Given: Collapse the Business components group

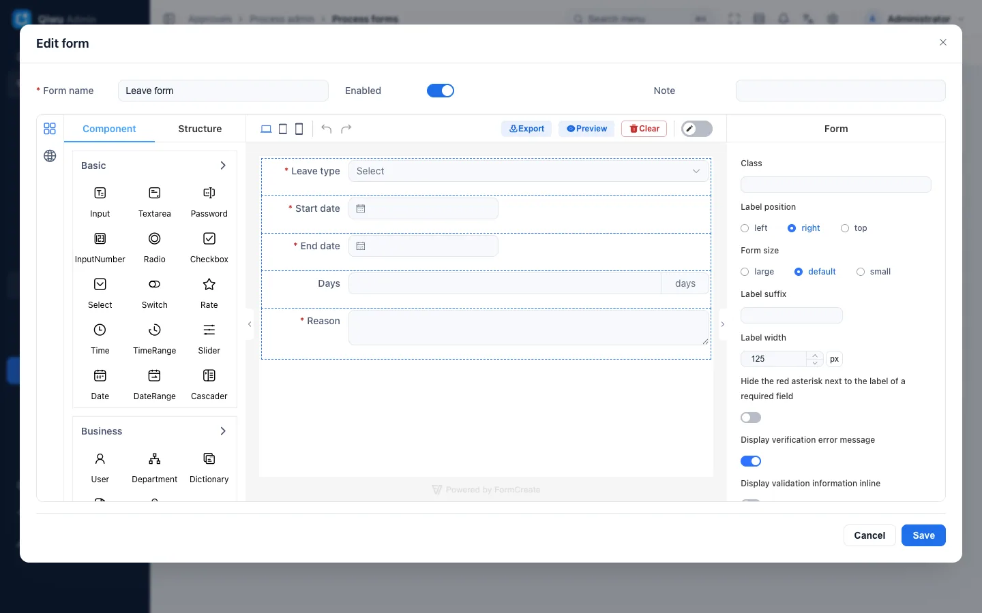Looking at the screenshot, I should click(223, 431).
